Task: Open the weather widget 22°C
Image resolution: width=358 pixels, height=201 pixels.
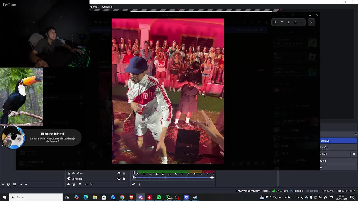Action: click(x=275, y=197)
